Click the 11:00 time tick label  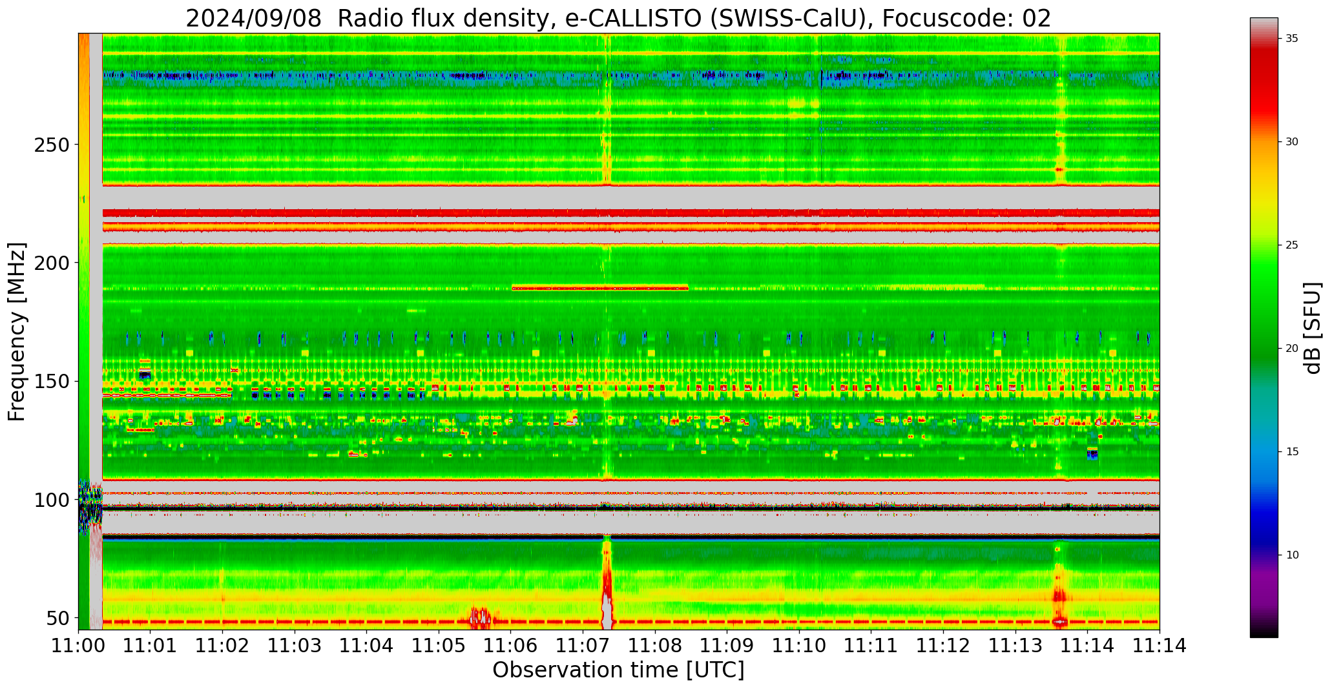[x=78, y=645]
